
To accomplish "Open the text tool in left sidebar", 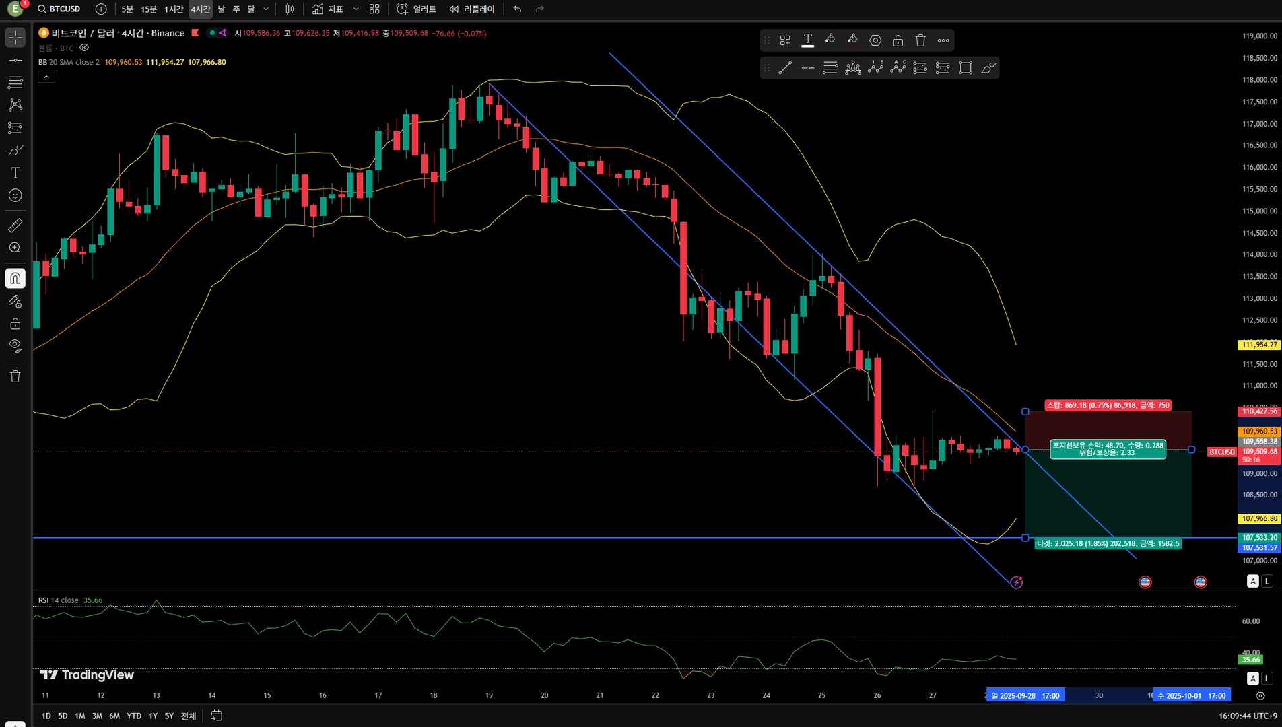I will (x=15, y=173).
